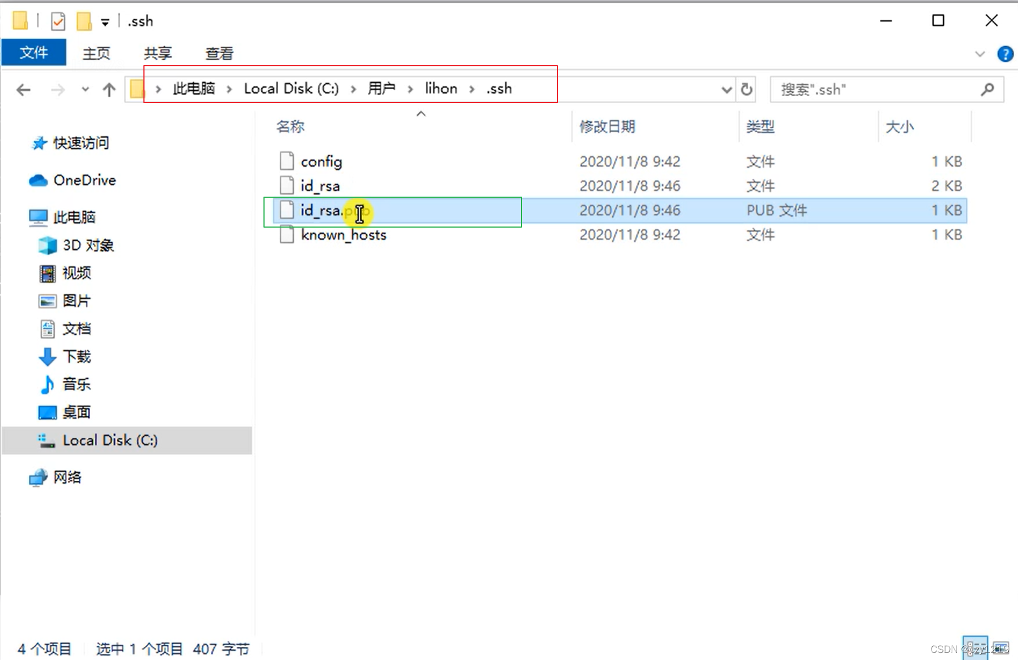Click the properties icon in title bar

click(58, 22)
